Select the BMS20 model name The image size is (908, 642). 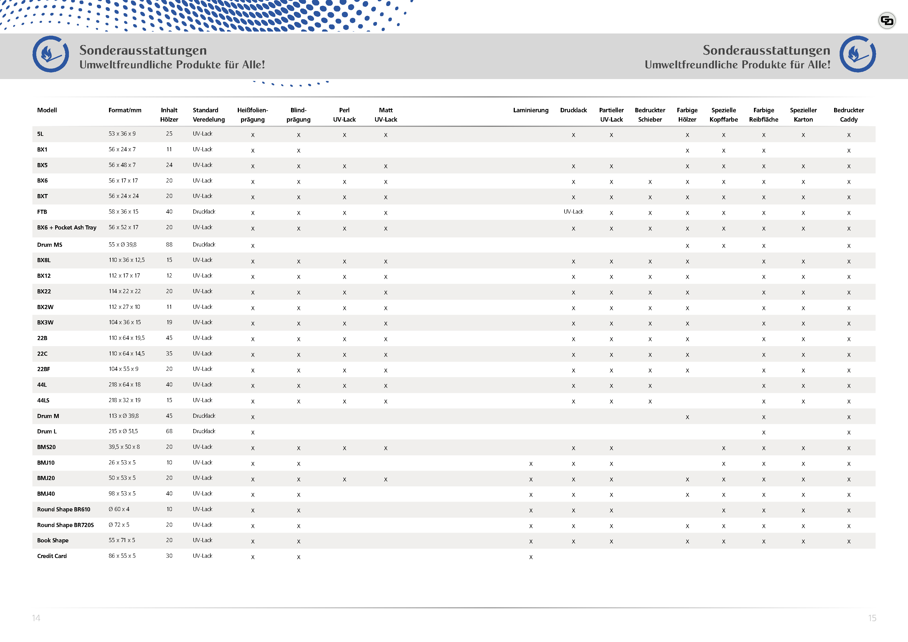click(46, 447)
